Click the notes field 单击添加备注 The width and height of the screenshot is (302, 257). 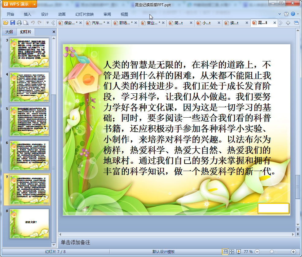click(x=75, y=242)
